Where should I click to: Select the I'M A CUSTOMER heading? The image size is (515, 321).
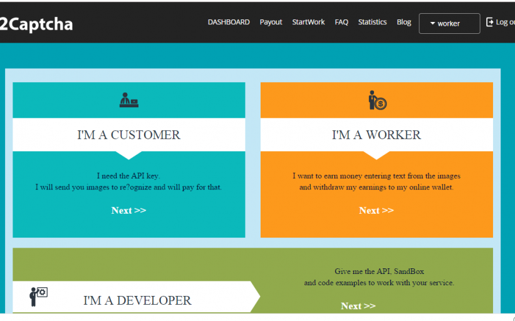pyautogui.click(x=128, y=135)
